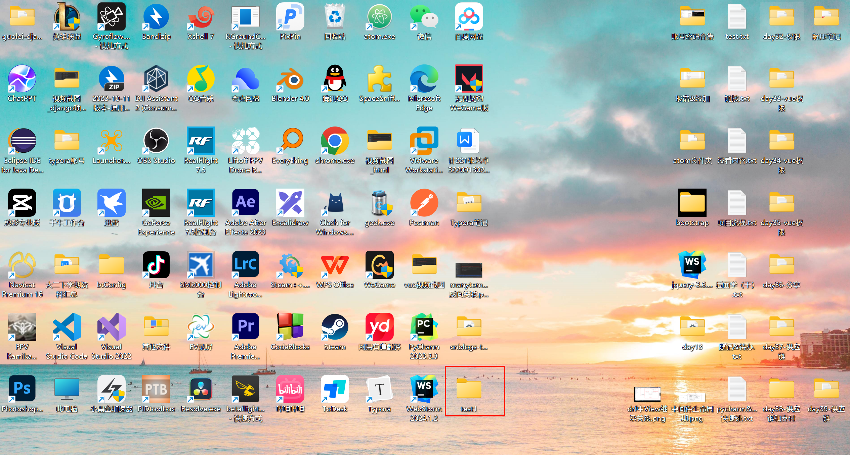Launch PyCharm 2023.3.3
Image resolution: width=850 pixels, height=455 pixels.
424,327
